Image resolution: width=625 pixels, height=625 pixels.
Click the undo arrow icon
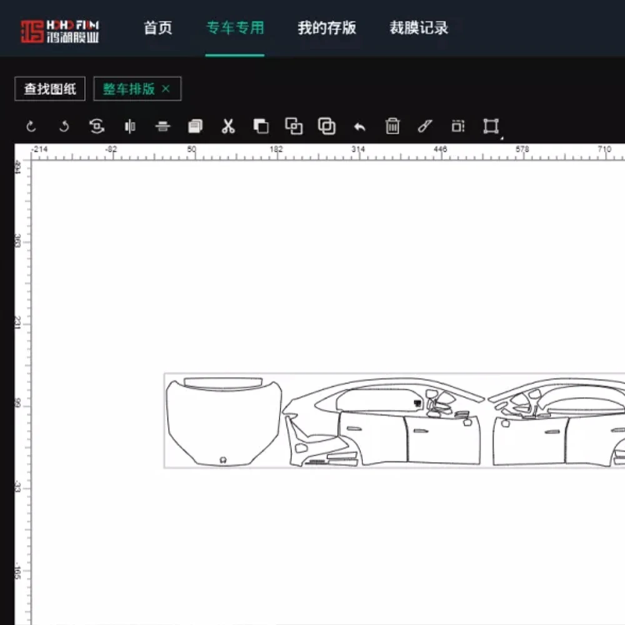pyautogui.click(x=359, y=127)
